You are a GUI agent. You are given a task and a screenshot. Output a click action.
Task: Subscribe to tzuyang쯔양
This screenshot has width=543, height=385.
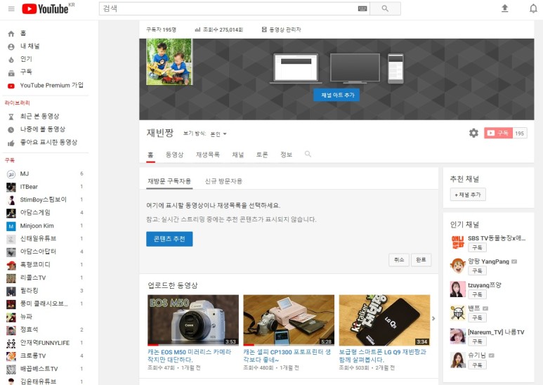[x=477, y=294]
